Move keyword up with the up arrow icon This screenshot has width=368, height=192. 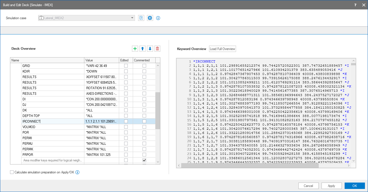(143, 49)
